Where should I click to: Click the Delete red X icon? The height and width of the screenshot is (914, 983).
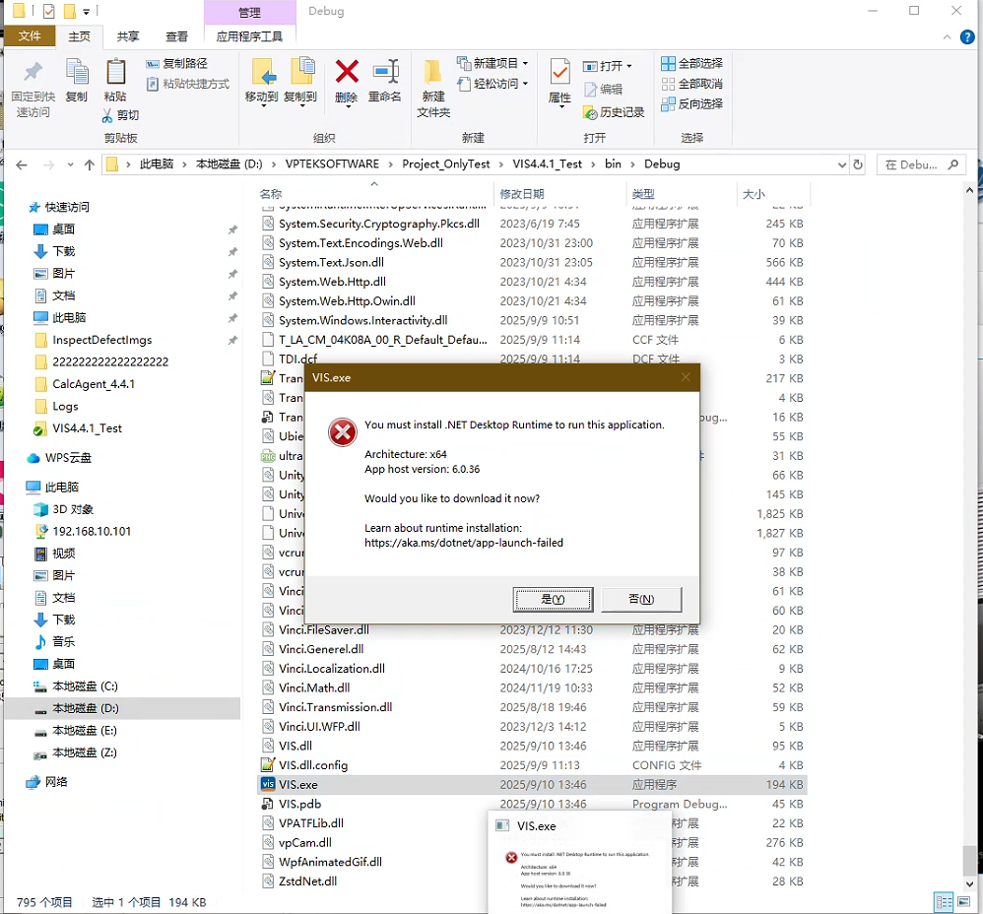tap(347, 72)
